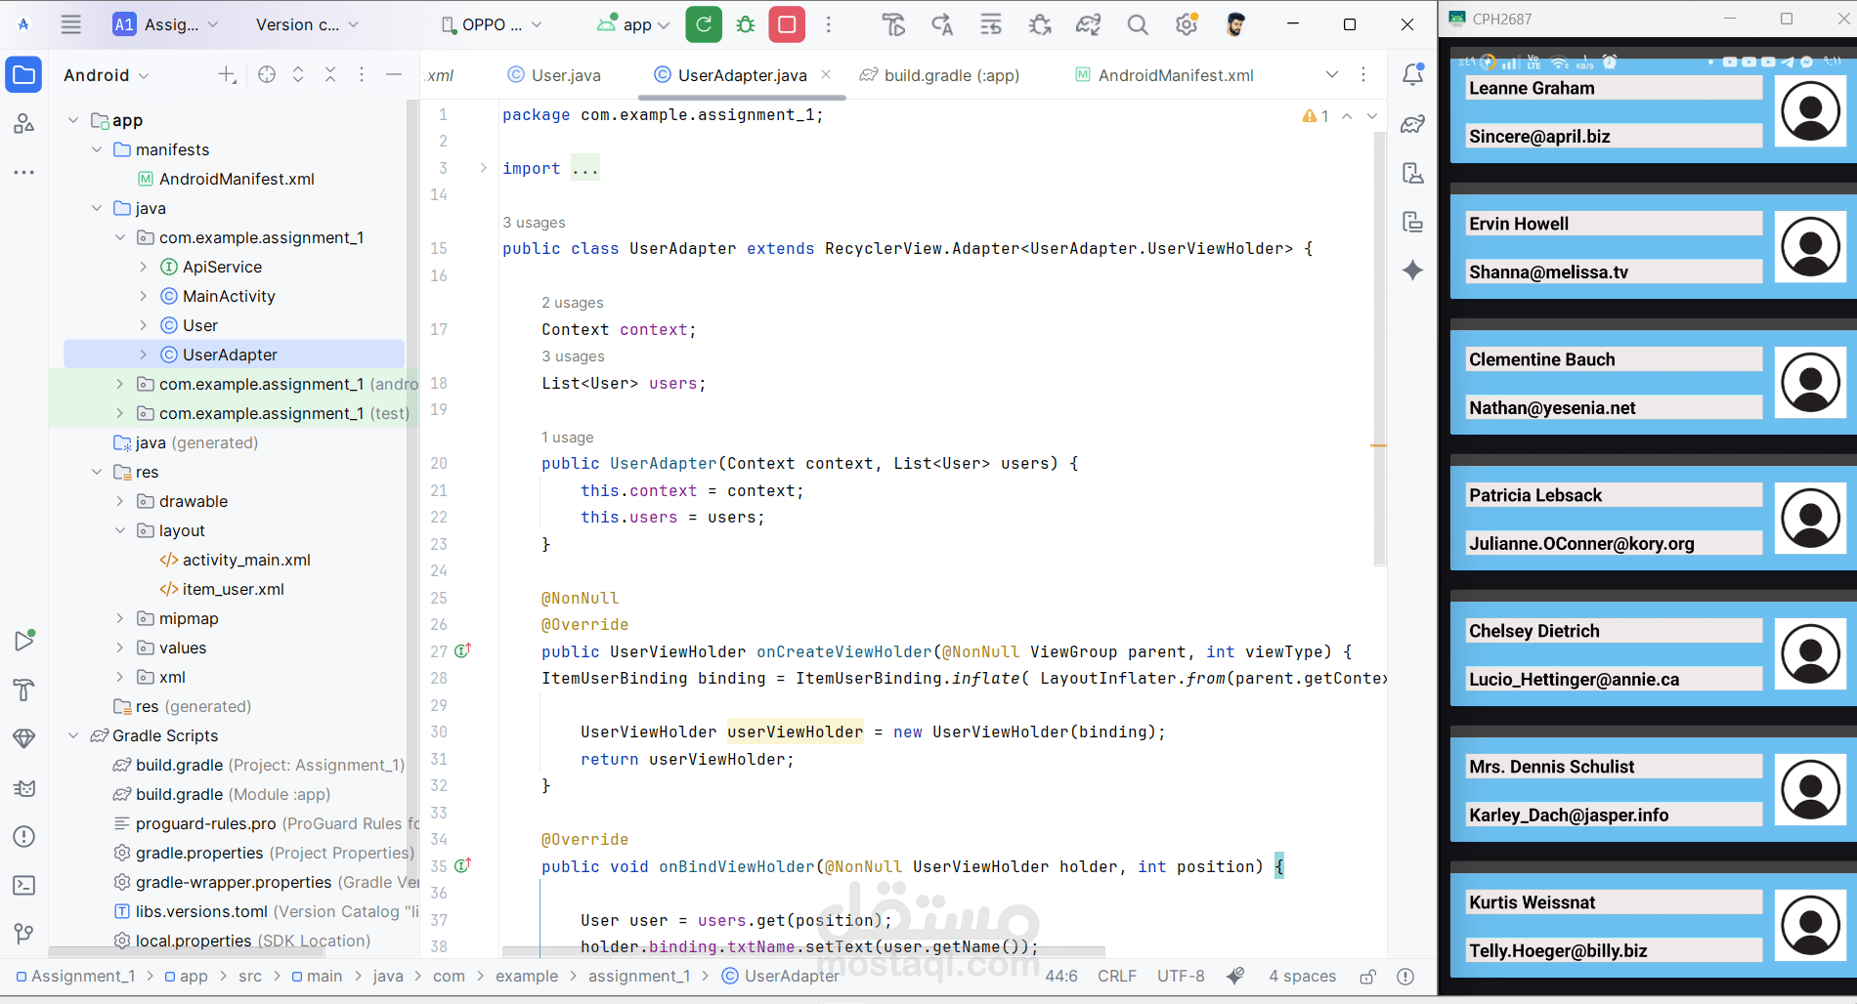Viewport: 1857px width, 1004px height.
Task: Click UserAdapter in breadcrumb bar
Action: pos(781,976)
